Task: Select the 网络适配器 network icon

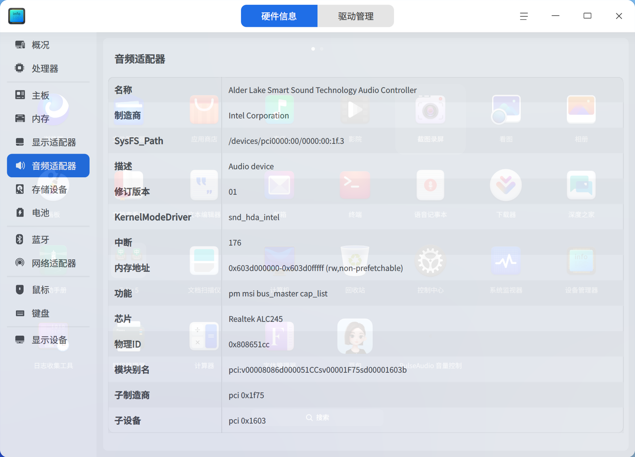Action: pyautogui.click(x=20, y=262)
